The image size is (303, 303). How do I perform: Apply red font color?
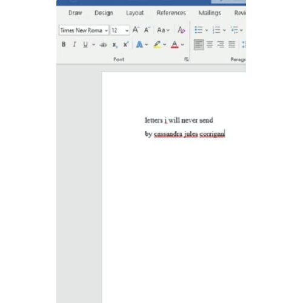(x=175, y=44)
